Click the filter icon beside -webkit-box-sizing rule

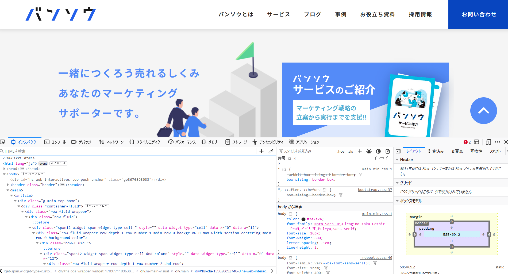pyautogui.click(x=360, y=175)
